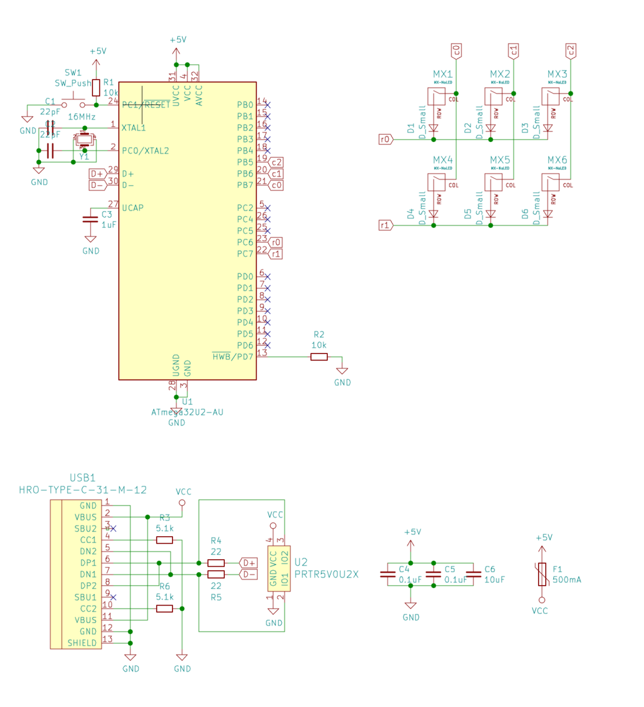Click the CC1 pin name on USB1

tap(88, 540)
